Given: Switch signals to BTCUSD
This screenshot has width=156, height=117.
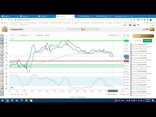Looking at the screenshot, I should [x=138, y=41].
